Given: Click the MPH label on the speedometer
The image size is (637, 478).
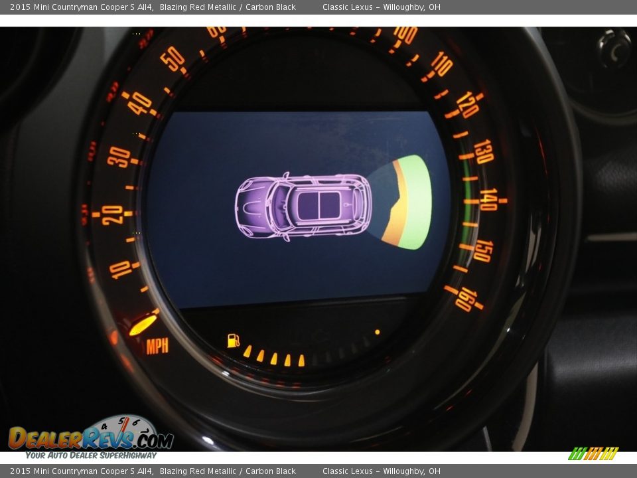Looking at the screenshot, I should tap(157, 346).
